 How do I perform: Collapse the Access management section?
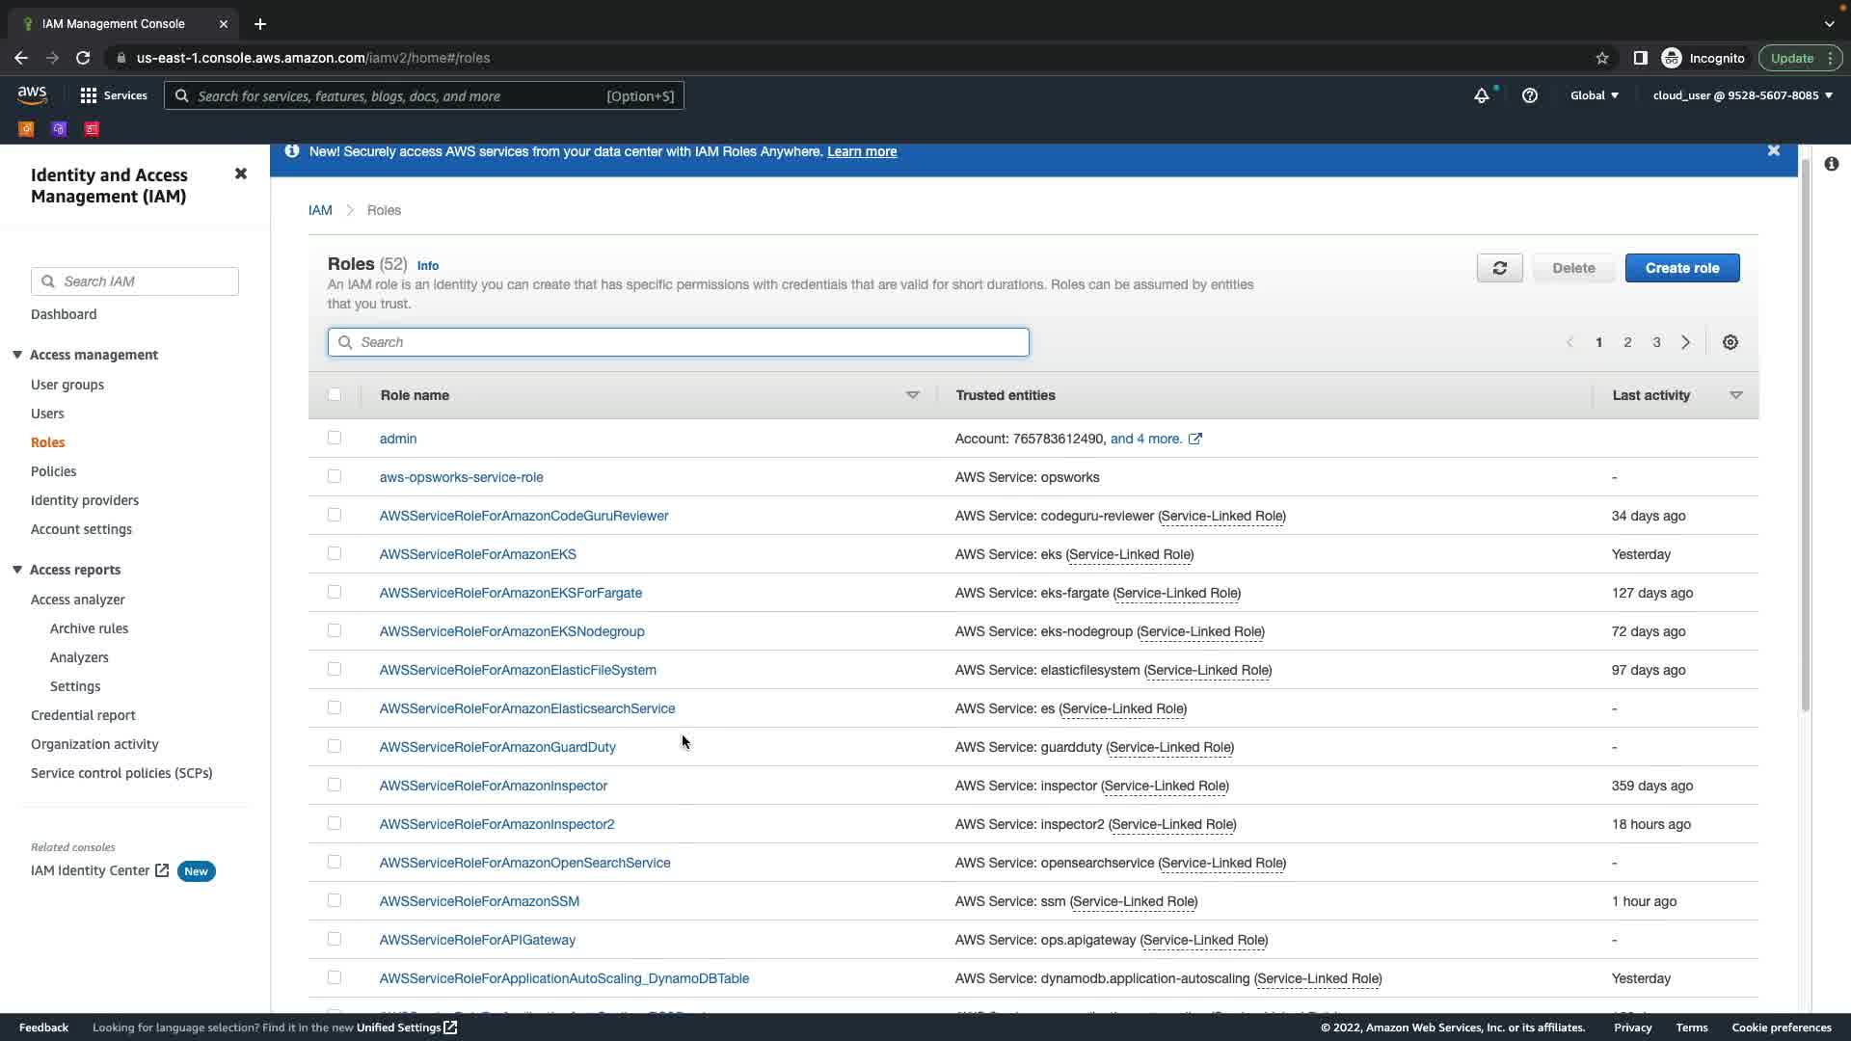click(17, 355)
